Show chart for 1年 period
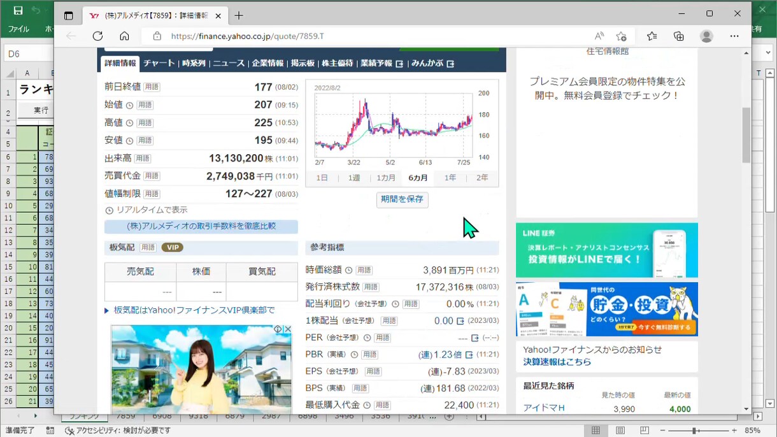777x437 pixels. 450,178
